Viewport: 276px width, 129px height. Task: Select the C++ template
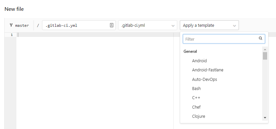196,98
